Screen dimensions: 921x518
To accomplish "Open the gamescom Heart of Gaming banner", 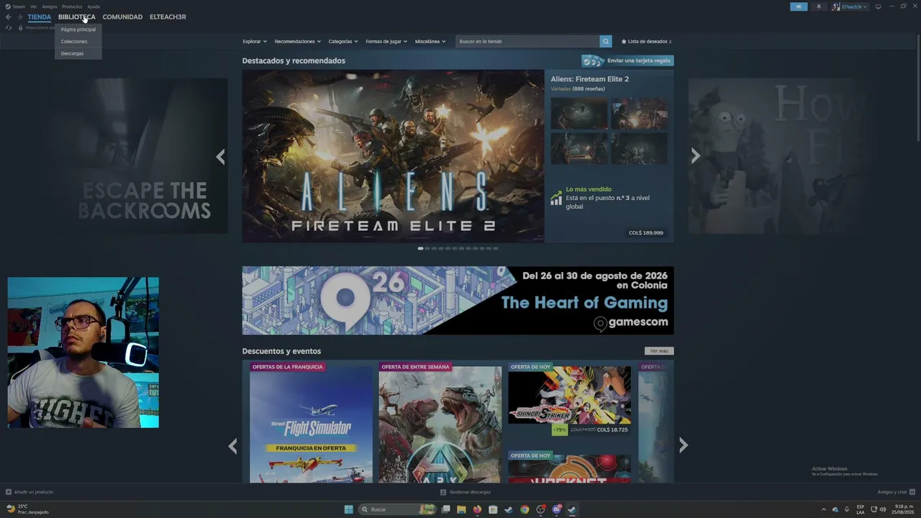I will [458, 301].
